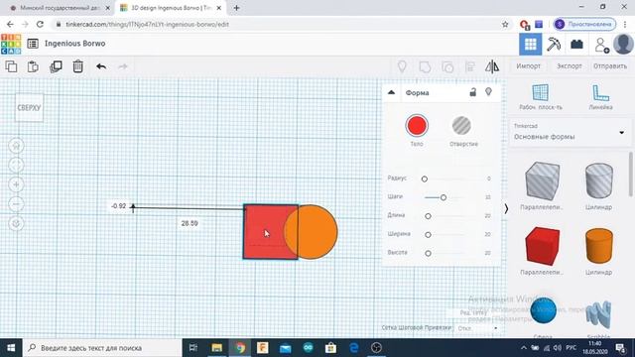Adjust the Радиус slider
Viewport: 635px width, 357px height.
coord(425,178)
